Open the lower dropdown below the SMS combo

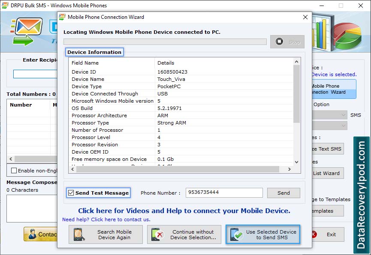pos(330,126)
